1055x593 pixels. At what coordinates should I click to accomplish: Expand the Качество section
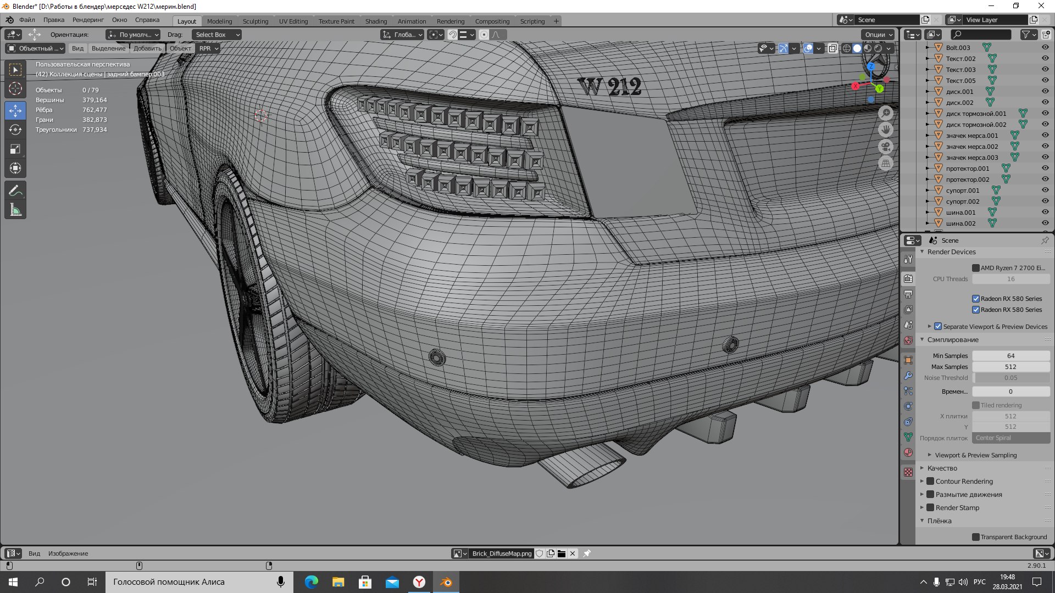pyautogui.click(x=922, y=468)
